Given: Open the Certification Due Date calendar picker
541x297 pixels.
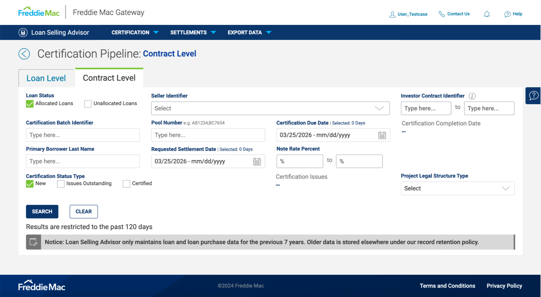Looking at the screenshot, I should coord(382,135).
